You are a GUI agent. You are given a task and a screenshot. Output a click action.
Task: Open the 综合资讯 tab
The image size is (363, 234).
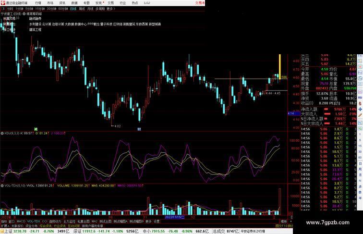46,226
